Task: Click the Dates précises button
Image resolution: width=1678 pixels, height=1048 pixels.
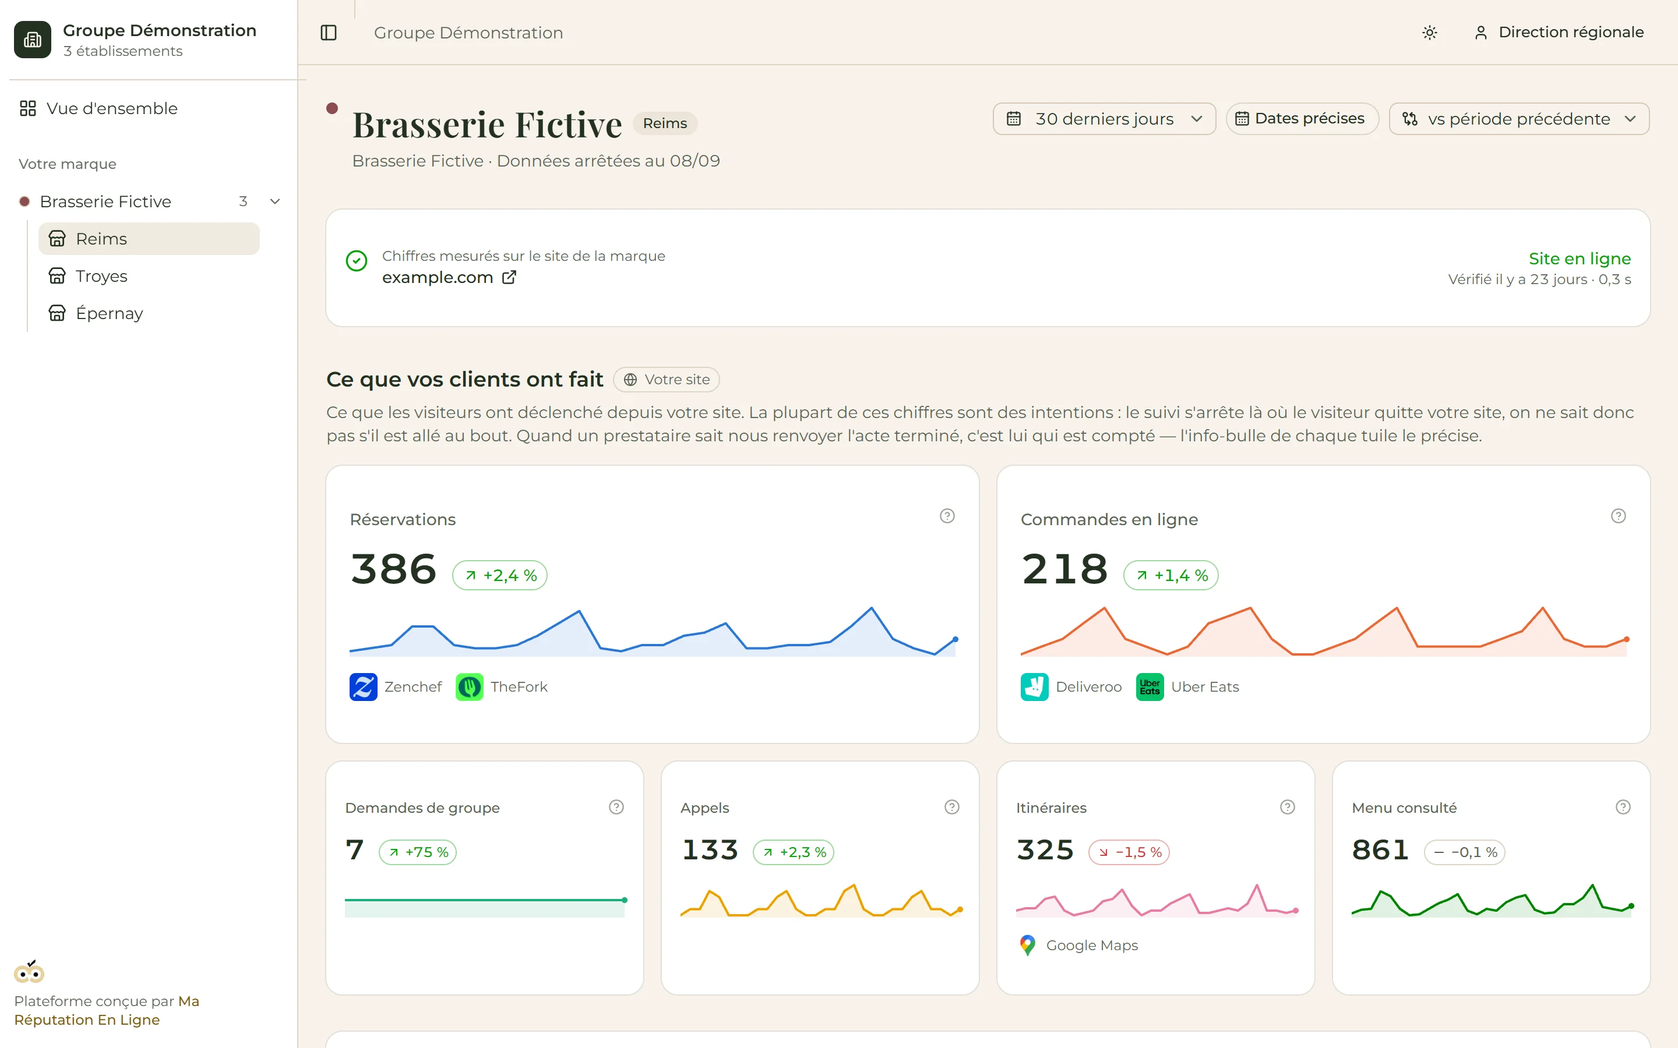Action: pos(1302,119)
